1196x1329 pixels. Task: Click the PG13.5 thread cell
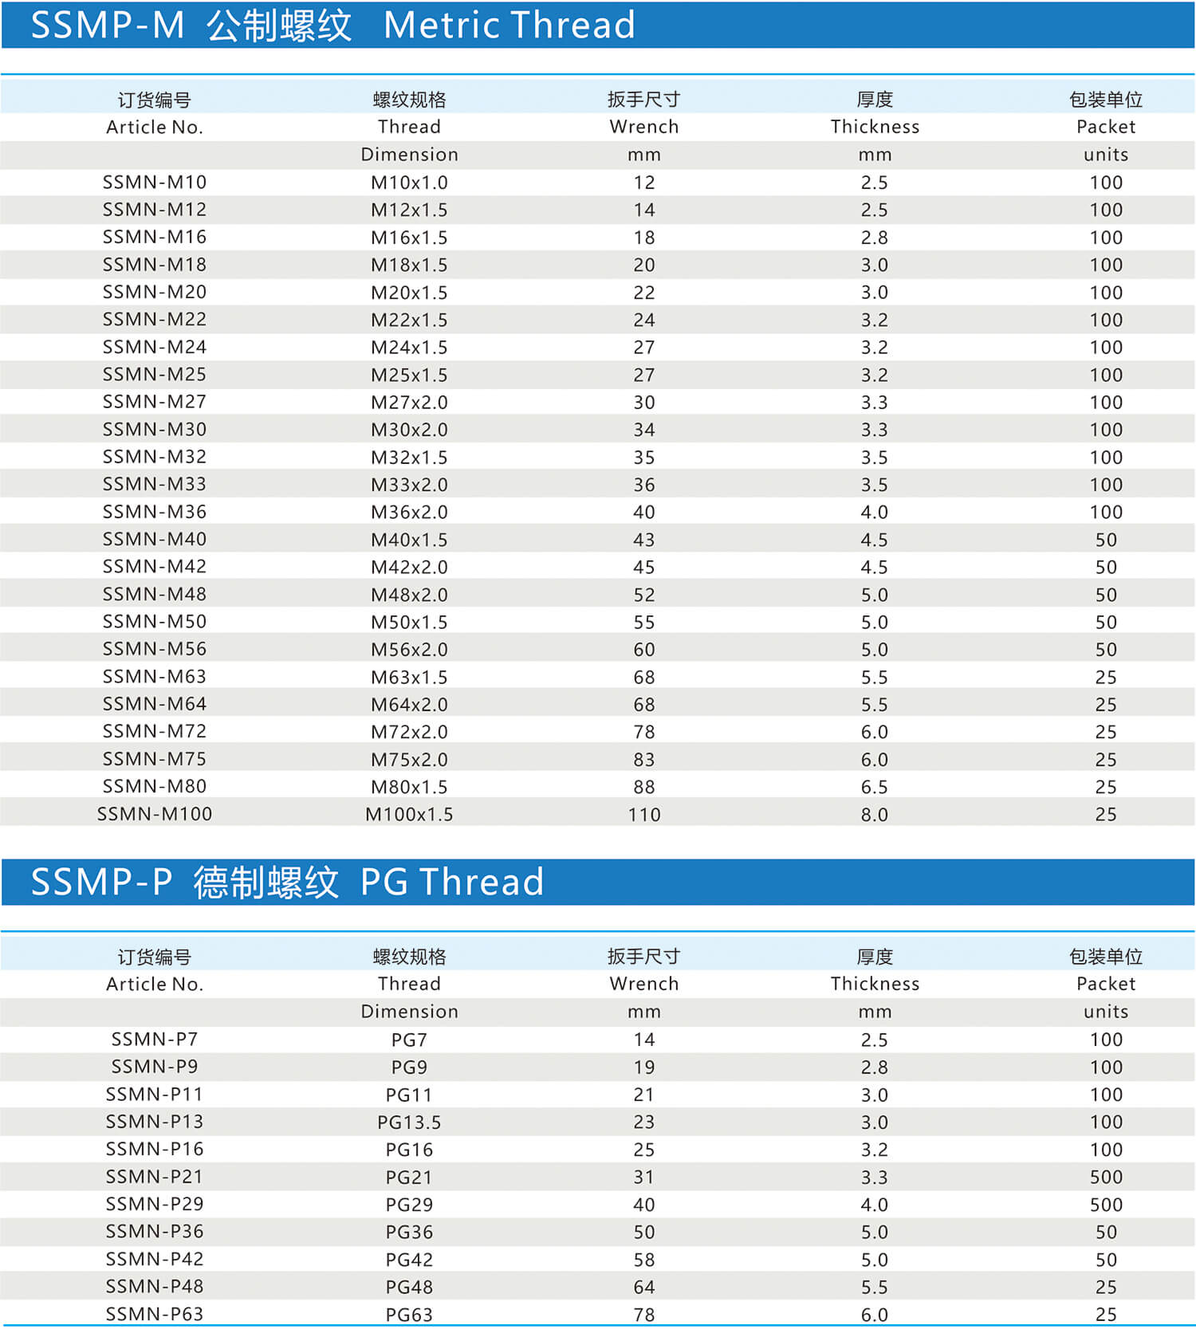pyautogui.click(x=409, y=1123)
